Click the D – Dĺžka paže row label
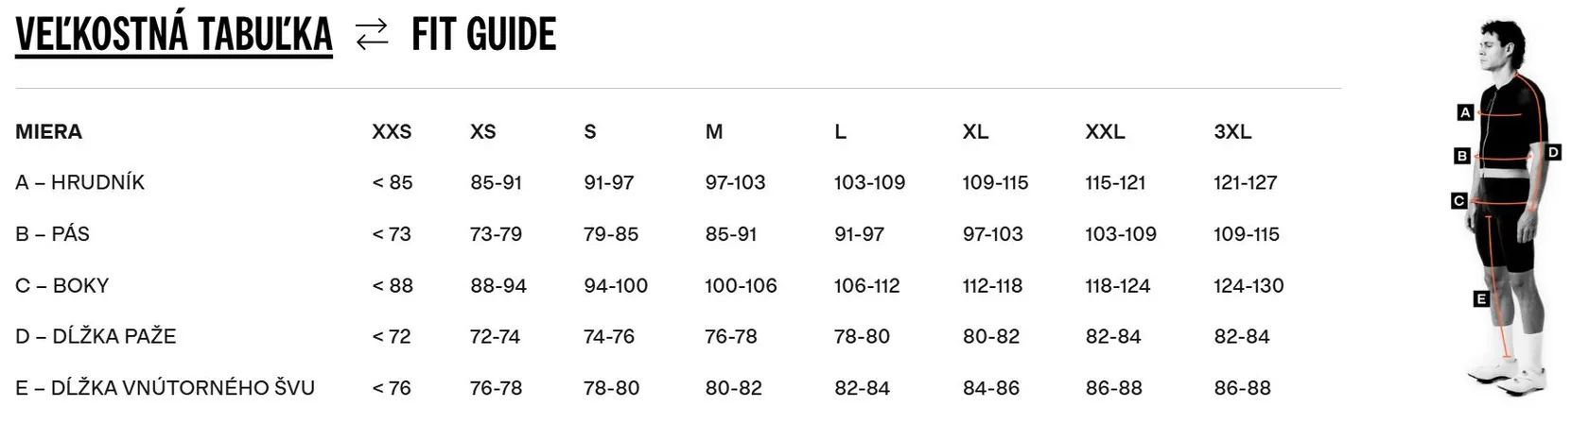1589x423 pixels. coord(96,336)
